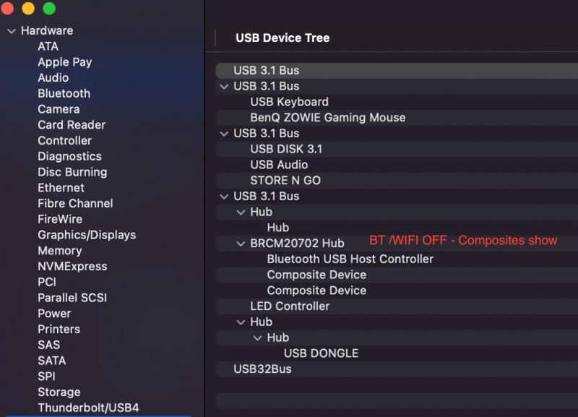578x417 pixels.
Task: Collapse USB 3.1 Bus above USB Keyboard
Action: (224, 87)
